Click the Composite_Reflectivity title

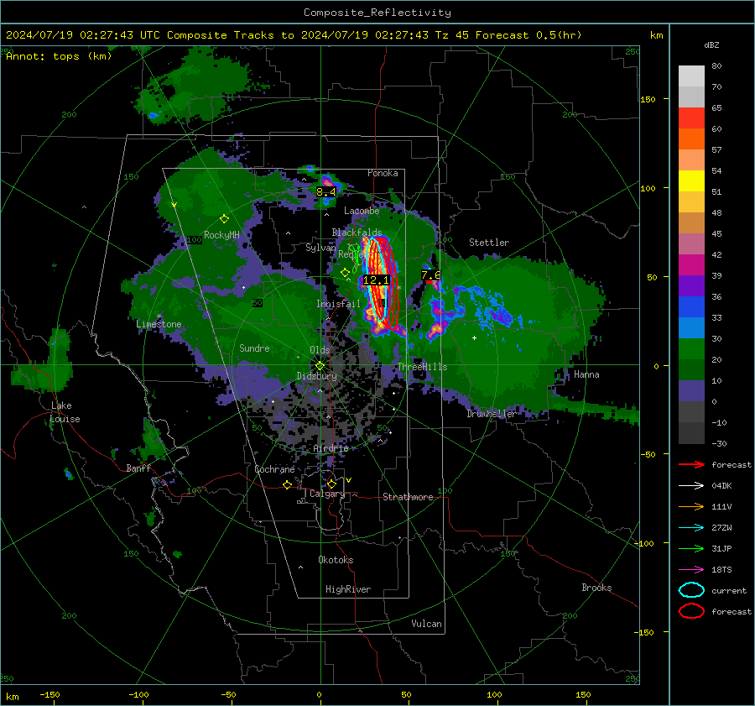click(377, 13)
